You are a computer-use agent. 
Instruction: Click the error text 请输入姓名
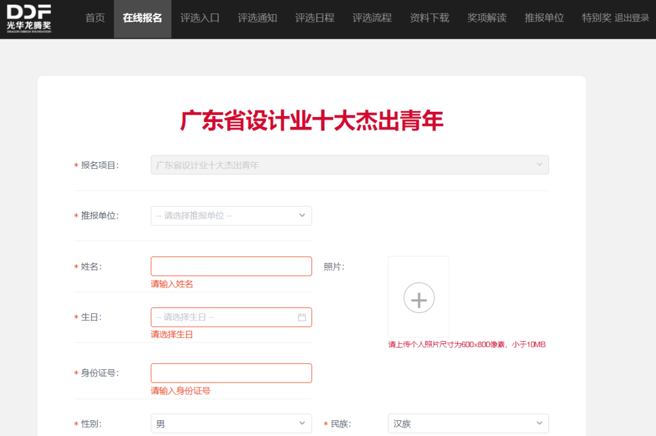[x=172, y=284]
